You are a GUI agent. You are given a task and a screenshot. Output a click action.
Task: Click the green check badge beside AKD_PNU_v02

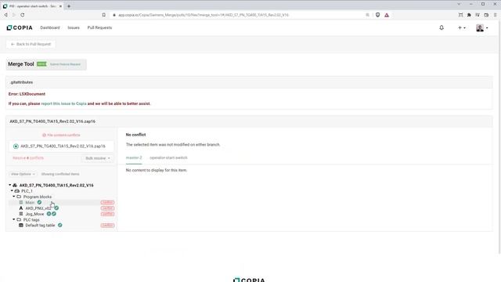coord(56,208)
